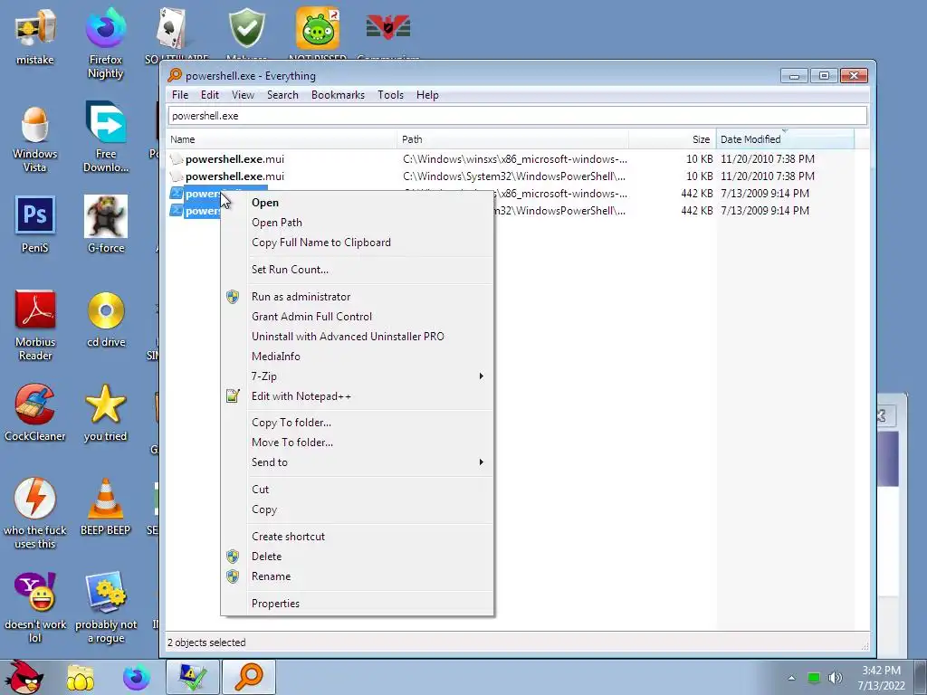Open the Photoshop icon labeled PeniS
The image size is (927, 695).
[x=35, y=224]
